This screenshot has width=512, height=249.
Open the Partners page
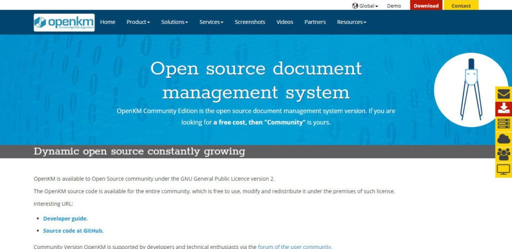coord(315,22)
